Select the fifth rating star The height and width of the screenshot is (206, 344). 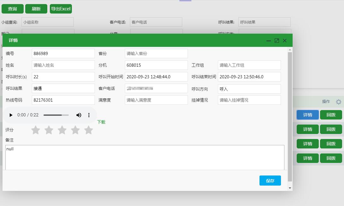point(89,130)
